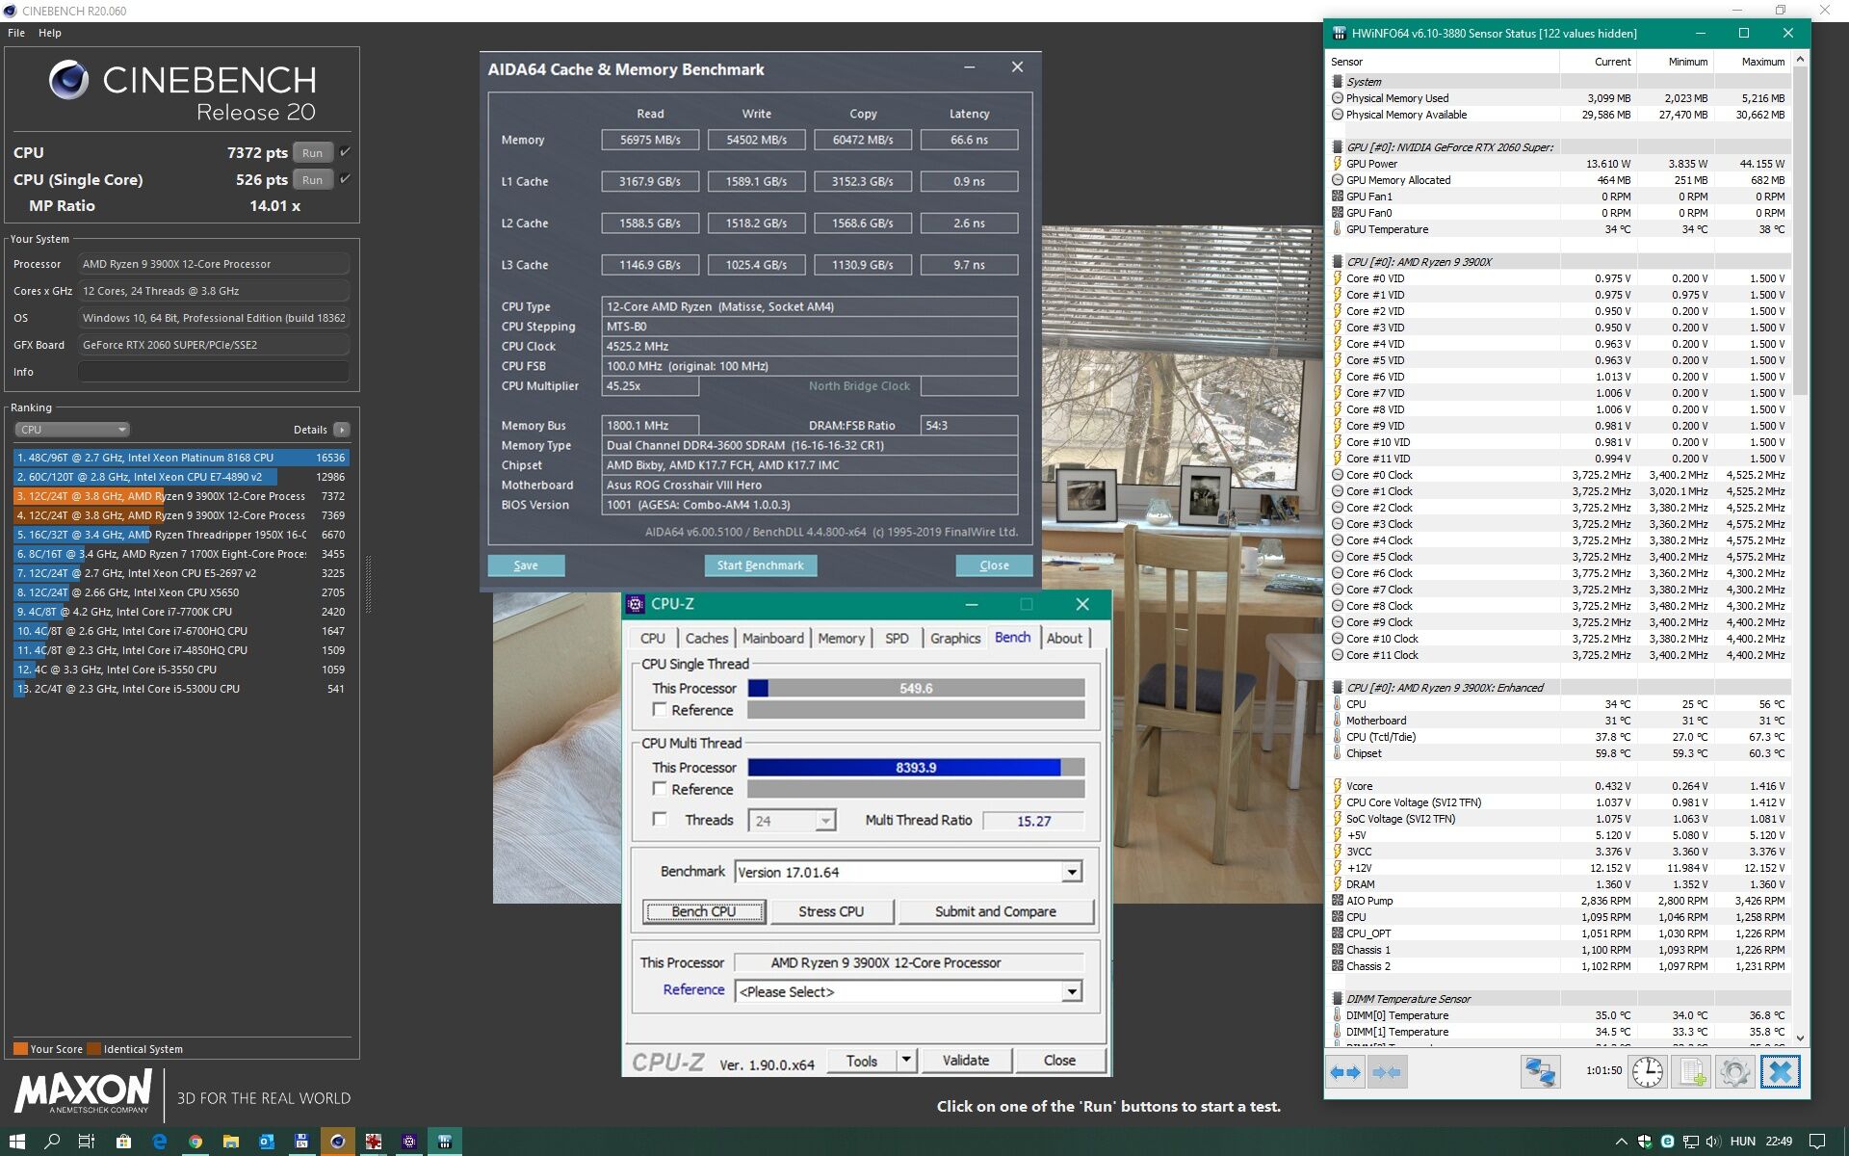Click HWiNFO Current column header
Viewport: 1849px width, 1156px height.
(1612, 62)
